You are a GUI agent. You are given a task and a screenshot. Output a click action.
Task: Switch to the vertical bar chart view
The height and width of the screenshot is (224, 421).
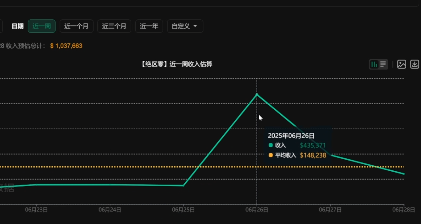pyautogui.click(x=374, y=64)
